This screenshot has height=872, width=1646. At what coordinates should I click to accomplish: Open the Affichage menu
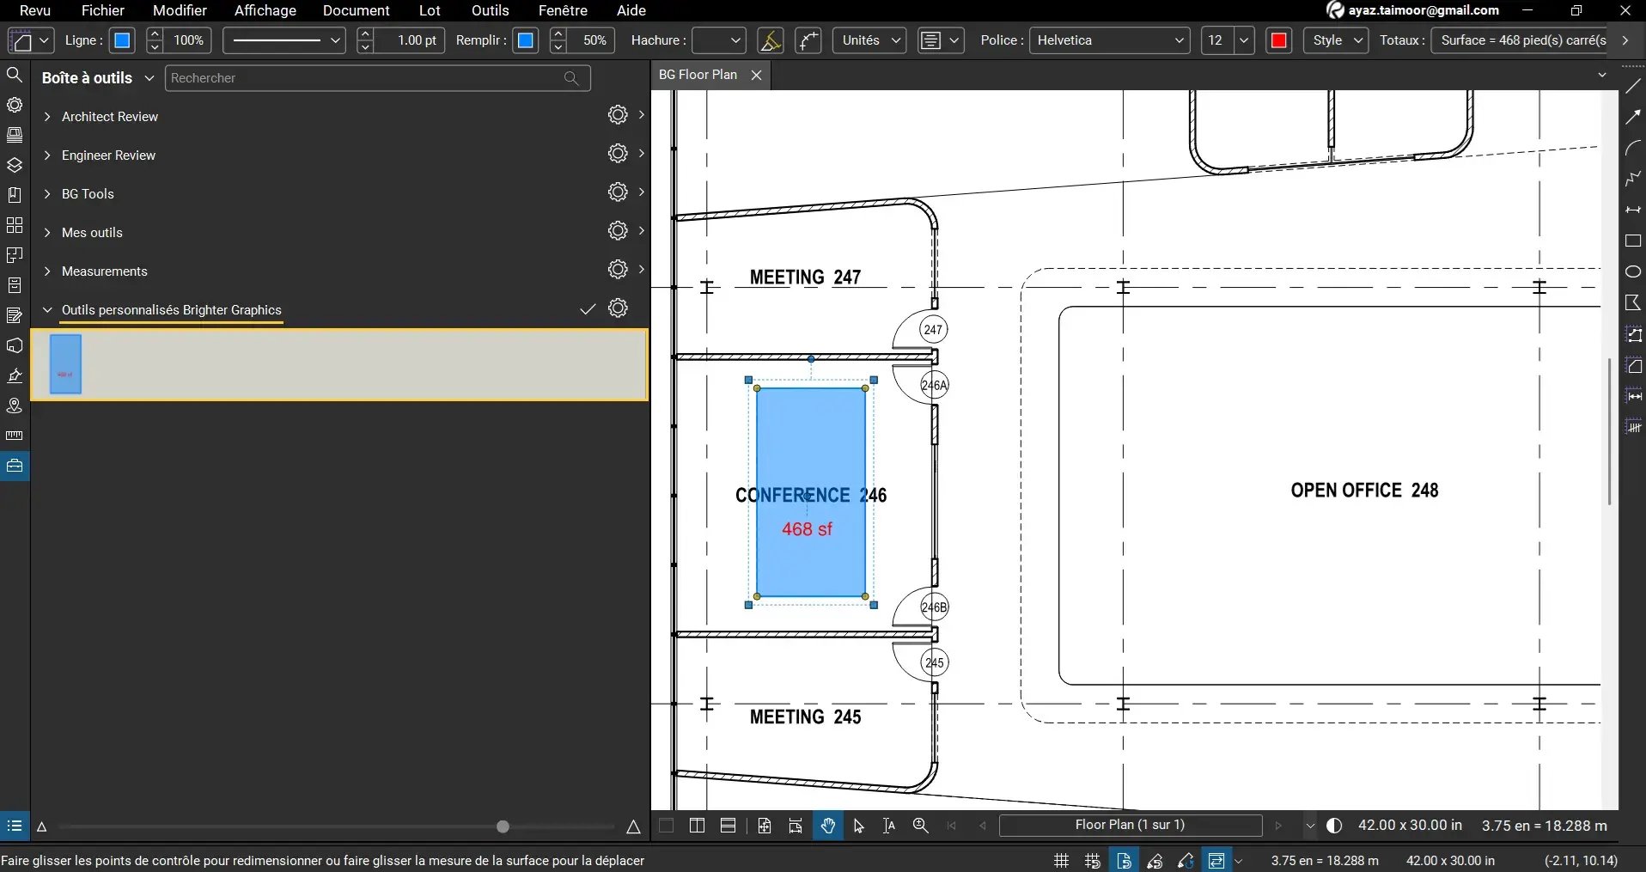(265, 10)
